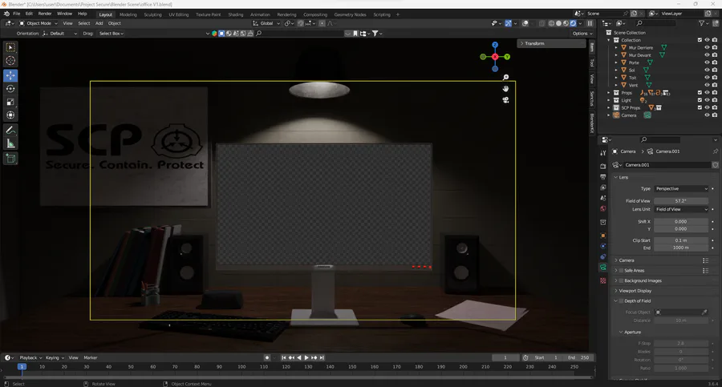Viewport: 722px width, 387px height.
Task: Open the timeline Playback menu
Action: [x=30, y=357]
